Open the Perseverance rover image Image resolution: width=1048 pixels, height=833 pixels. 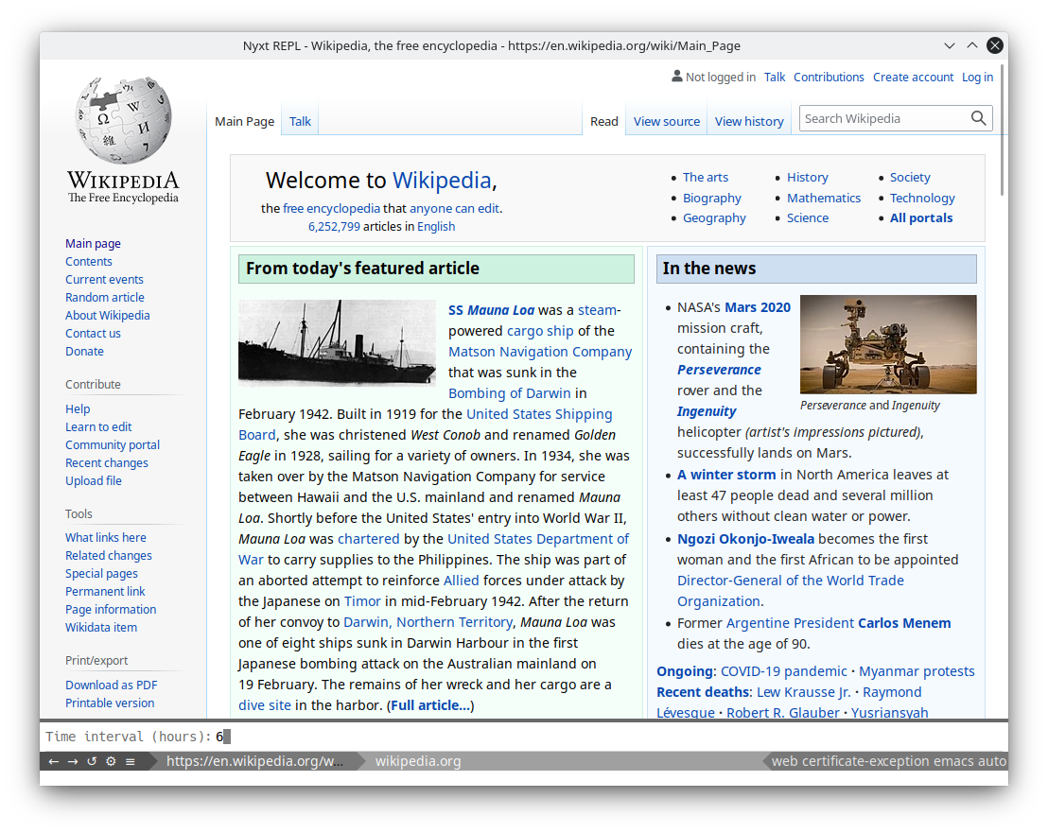tap(888, 344)
